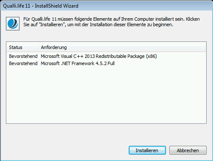This screenshot has height=161, width=213.
Task: Click the (x86) label in the first requirement
Action: pos(152,56)
